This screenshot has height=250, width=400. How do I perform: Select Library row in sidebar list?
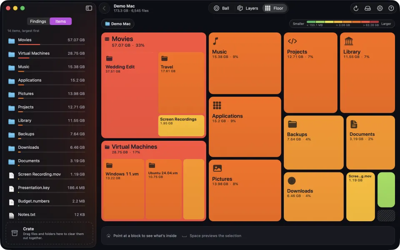46,121
